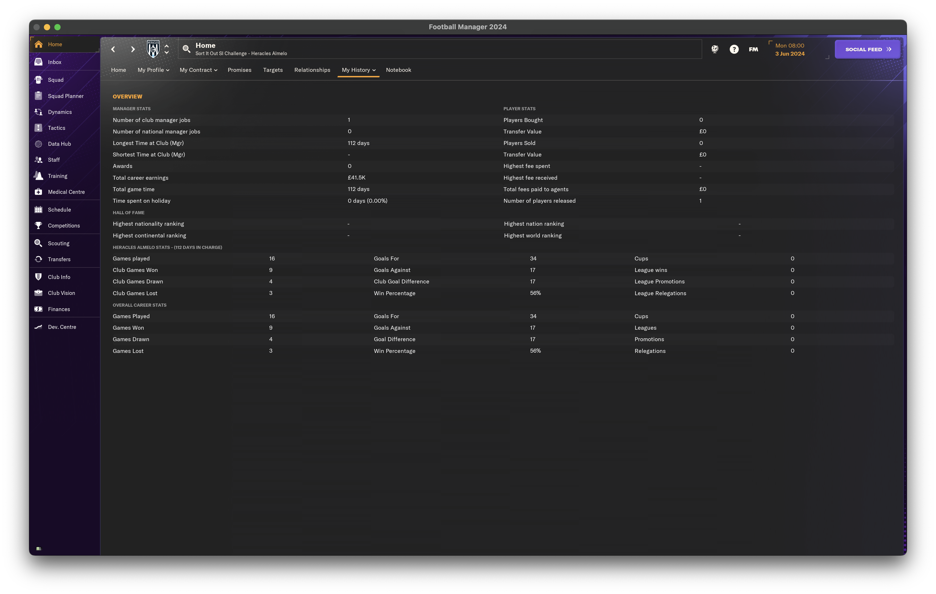Open the Dynamics icon in sidebar
The width and height of the screenshot is (936, 594).
pos(38,112)
